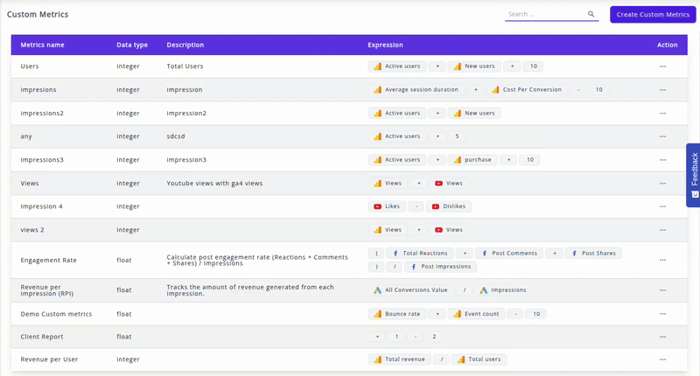Click the Google Ads All Conversions Value chip
Viewport: 700px width, 376px height.
(410, 290)
